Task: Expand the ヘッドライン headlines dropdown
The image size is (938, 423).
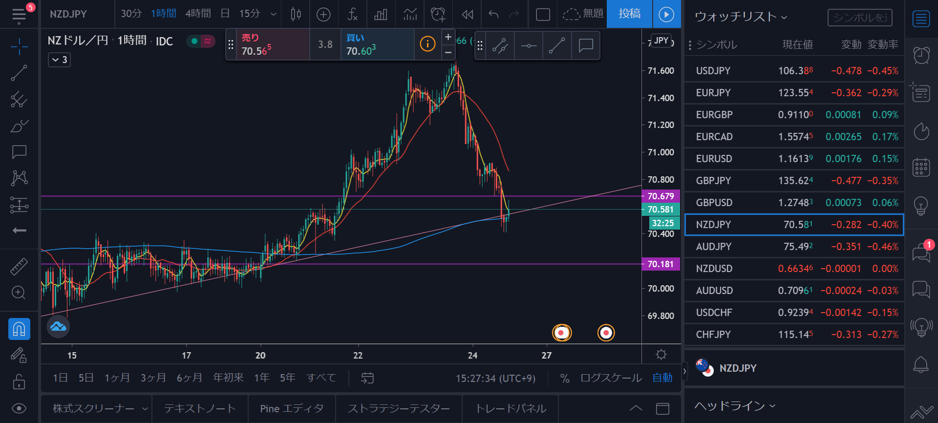Action: [x=735, y=406]
